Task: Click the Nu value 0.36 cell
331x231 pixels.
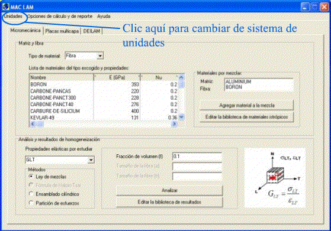Action: tap(173, 118)
